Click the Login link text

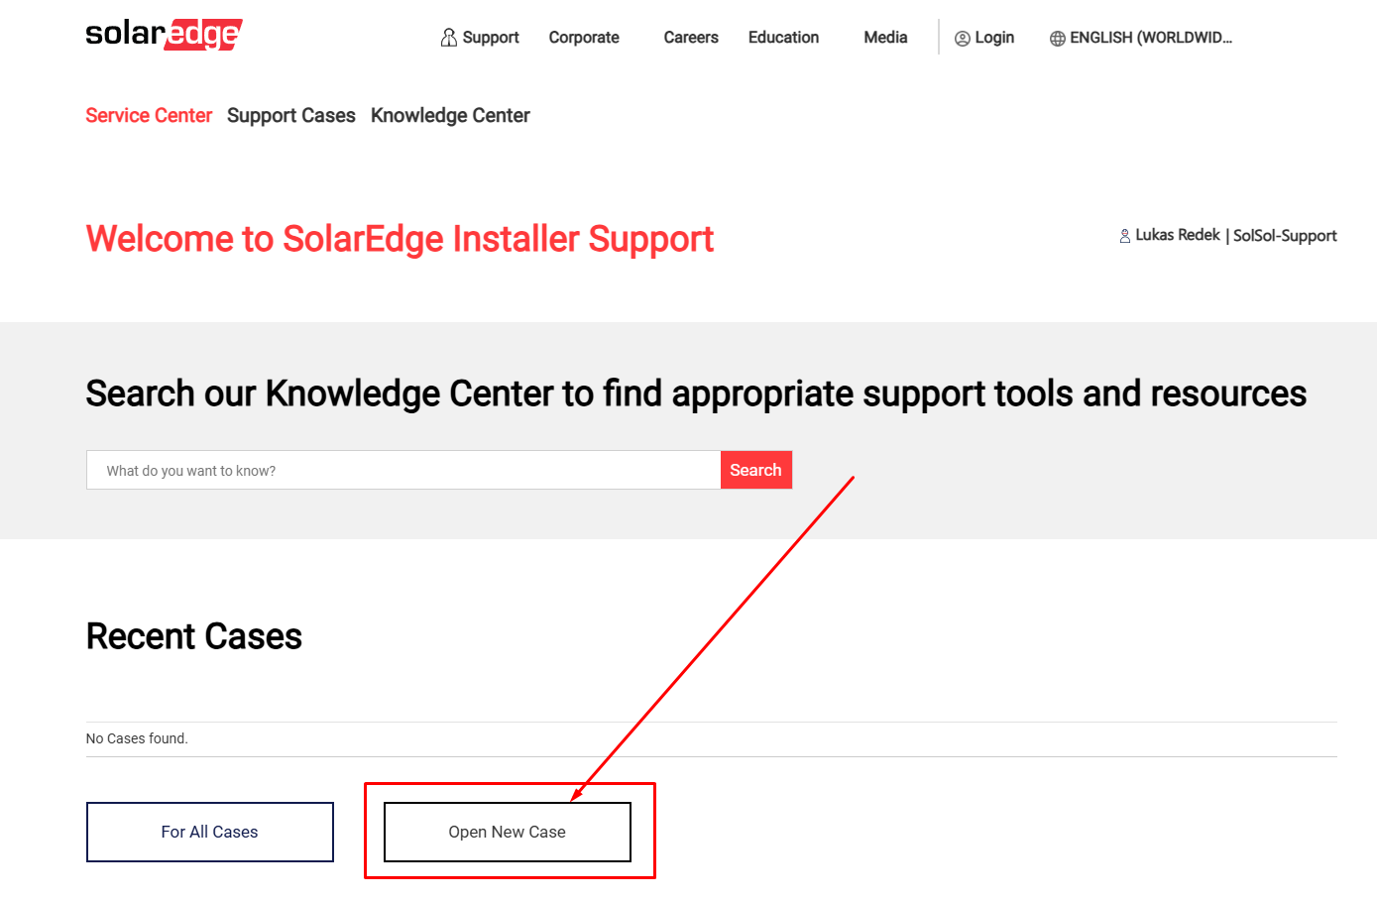tap(994, 38)
